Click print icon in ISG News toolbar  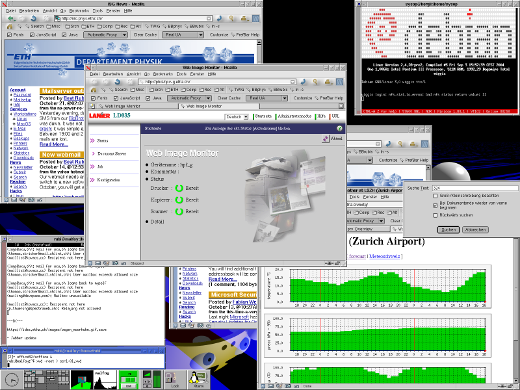click(x=244, y=19)
